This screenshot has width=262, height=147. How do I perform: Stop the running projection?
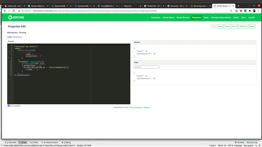[x=220, y=27]
